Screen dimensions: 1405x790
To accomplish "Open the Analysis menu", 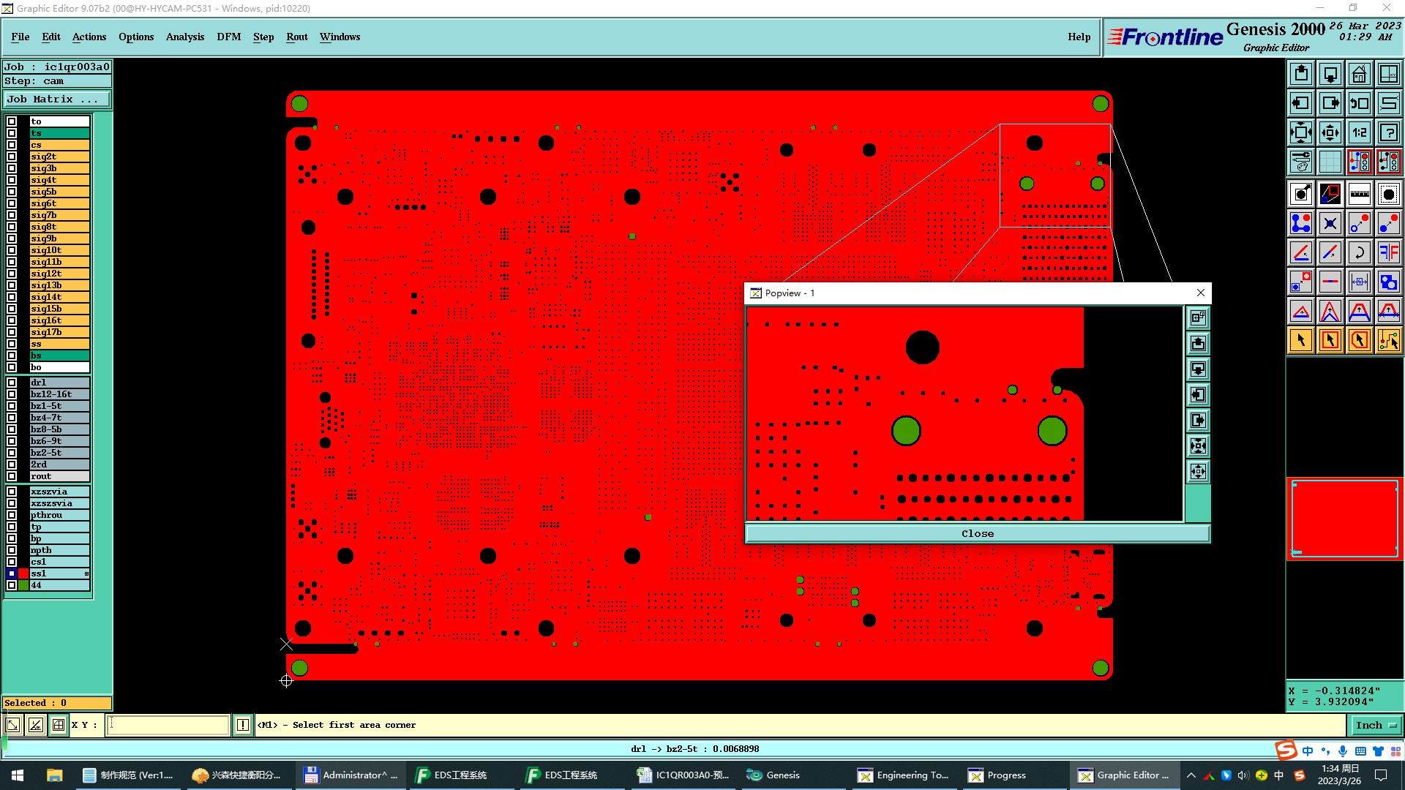I will click(x=184, y=37).
